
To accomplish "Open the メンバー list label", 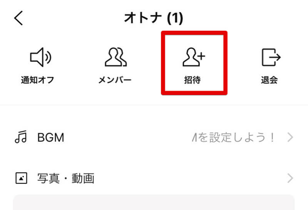I will [115, 80].
